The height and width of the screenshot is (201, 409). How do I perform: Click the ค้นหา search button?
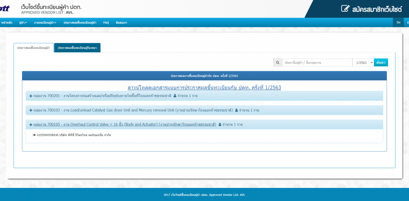(381, 62)
